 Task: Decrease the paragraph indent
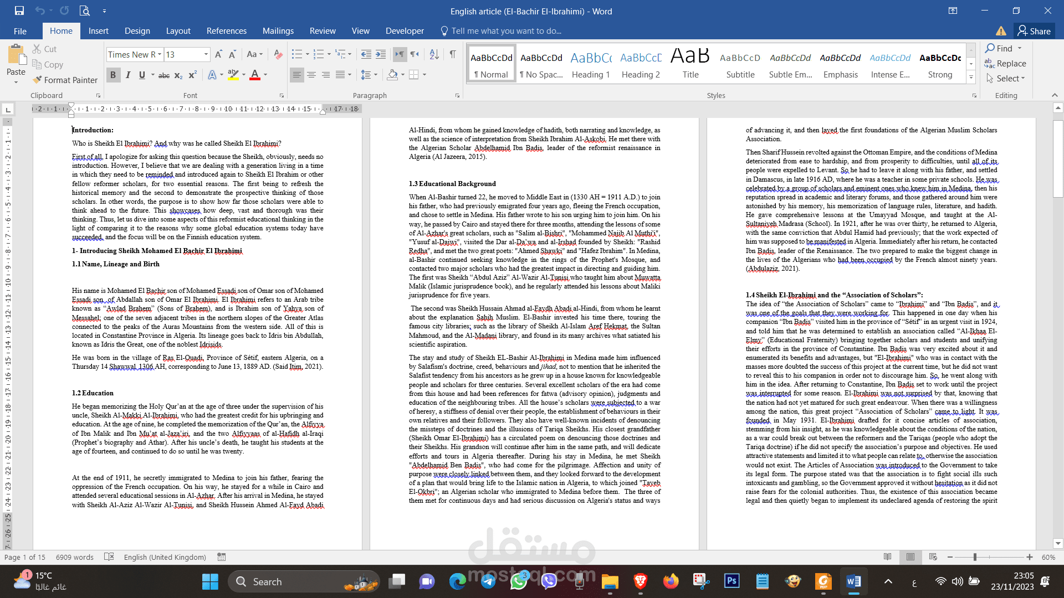click(x=366, y=54)
